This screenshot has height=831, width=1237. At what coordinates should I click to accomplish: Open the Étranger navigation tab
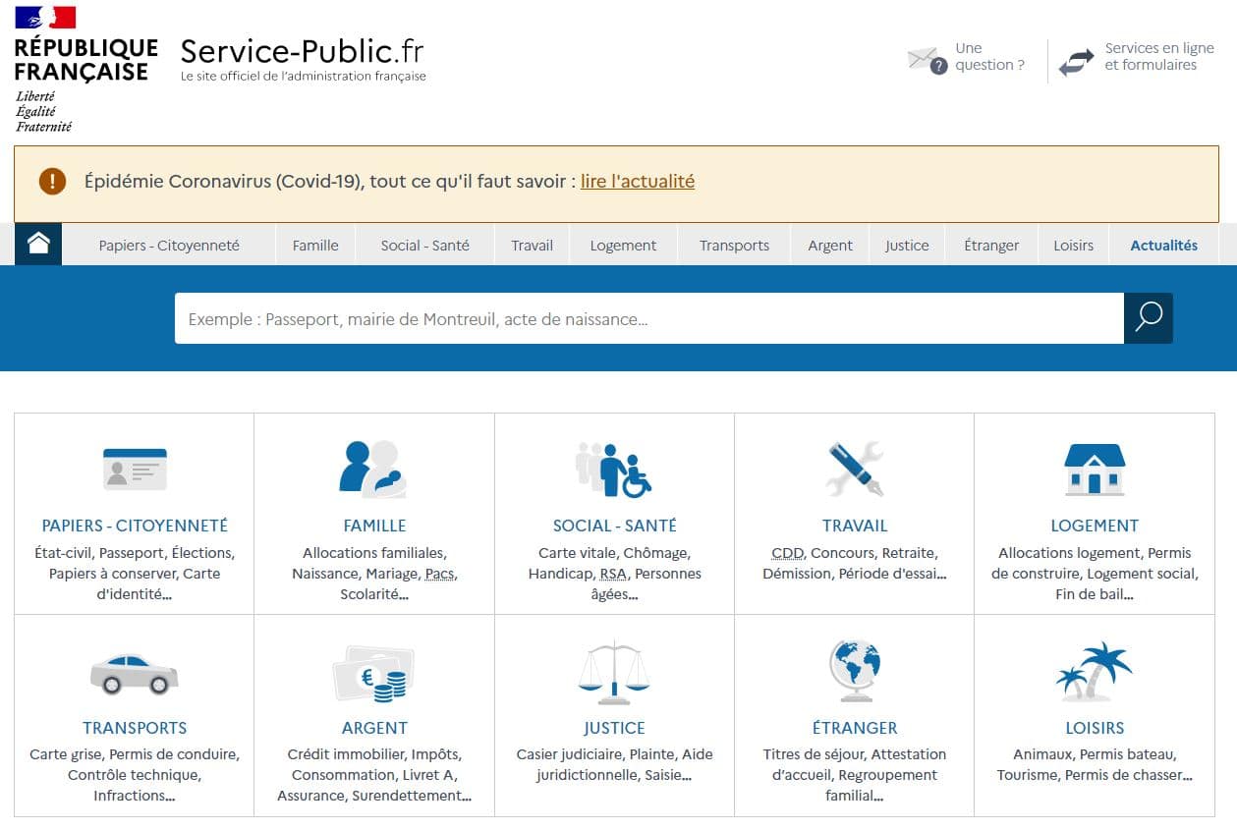(x=991, y=246)
